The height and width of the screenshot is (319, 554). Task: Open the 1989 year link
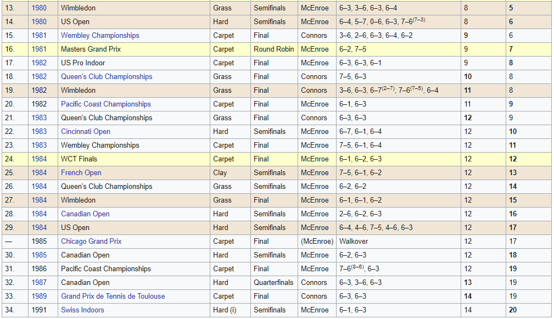39,296
